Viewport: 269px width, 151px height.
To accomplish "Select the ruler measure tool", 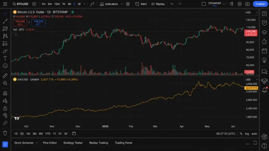I will tap(5, 75).
